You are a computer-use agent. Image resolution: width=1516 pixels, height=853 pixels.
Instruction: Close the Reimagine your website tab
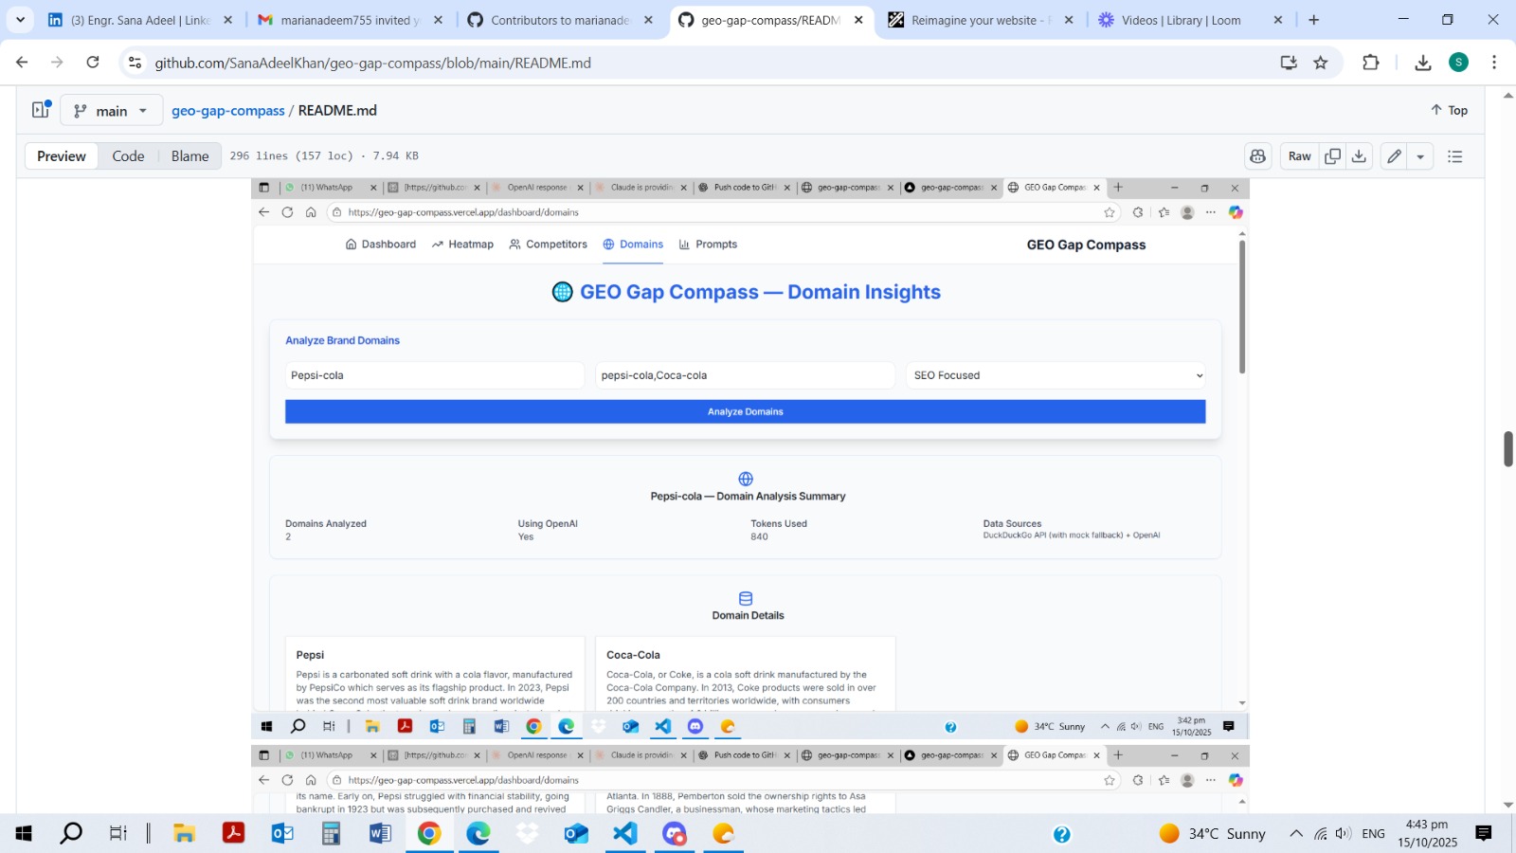(x=1069, y=20)
